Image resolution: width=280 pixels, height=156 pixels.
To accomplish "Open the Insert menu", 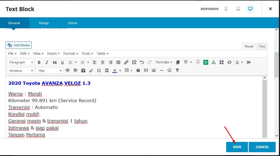I will tap(53, 54).
